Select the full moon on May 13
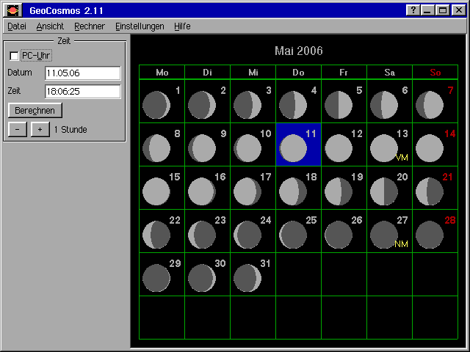470x352 pixels. tap(383, 148)
